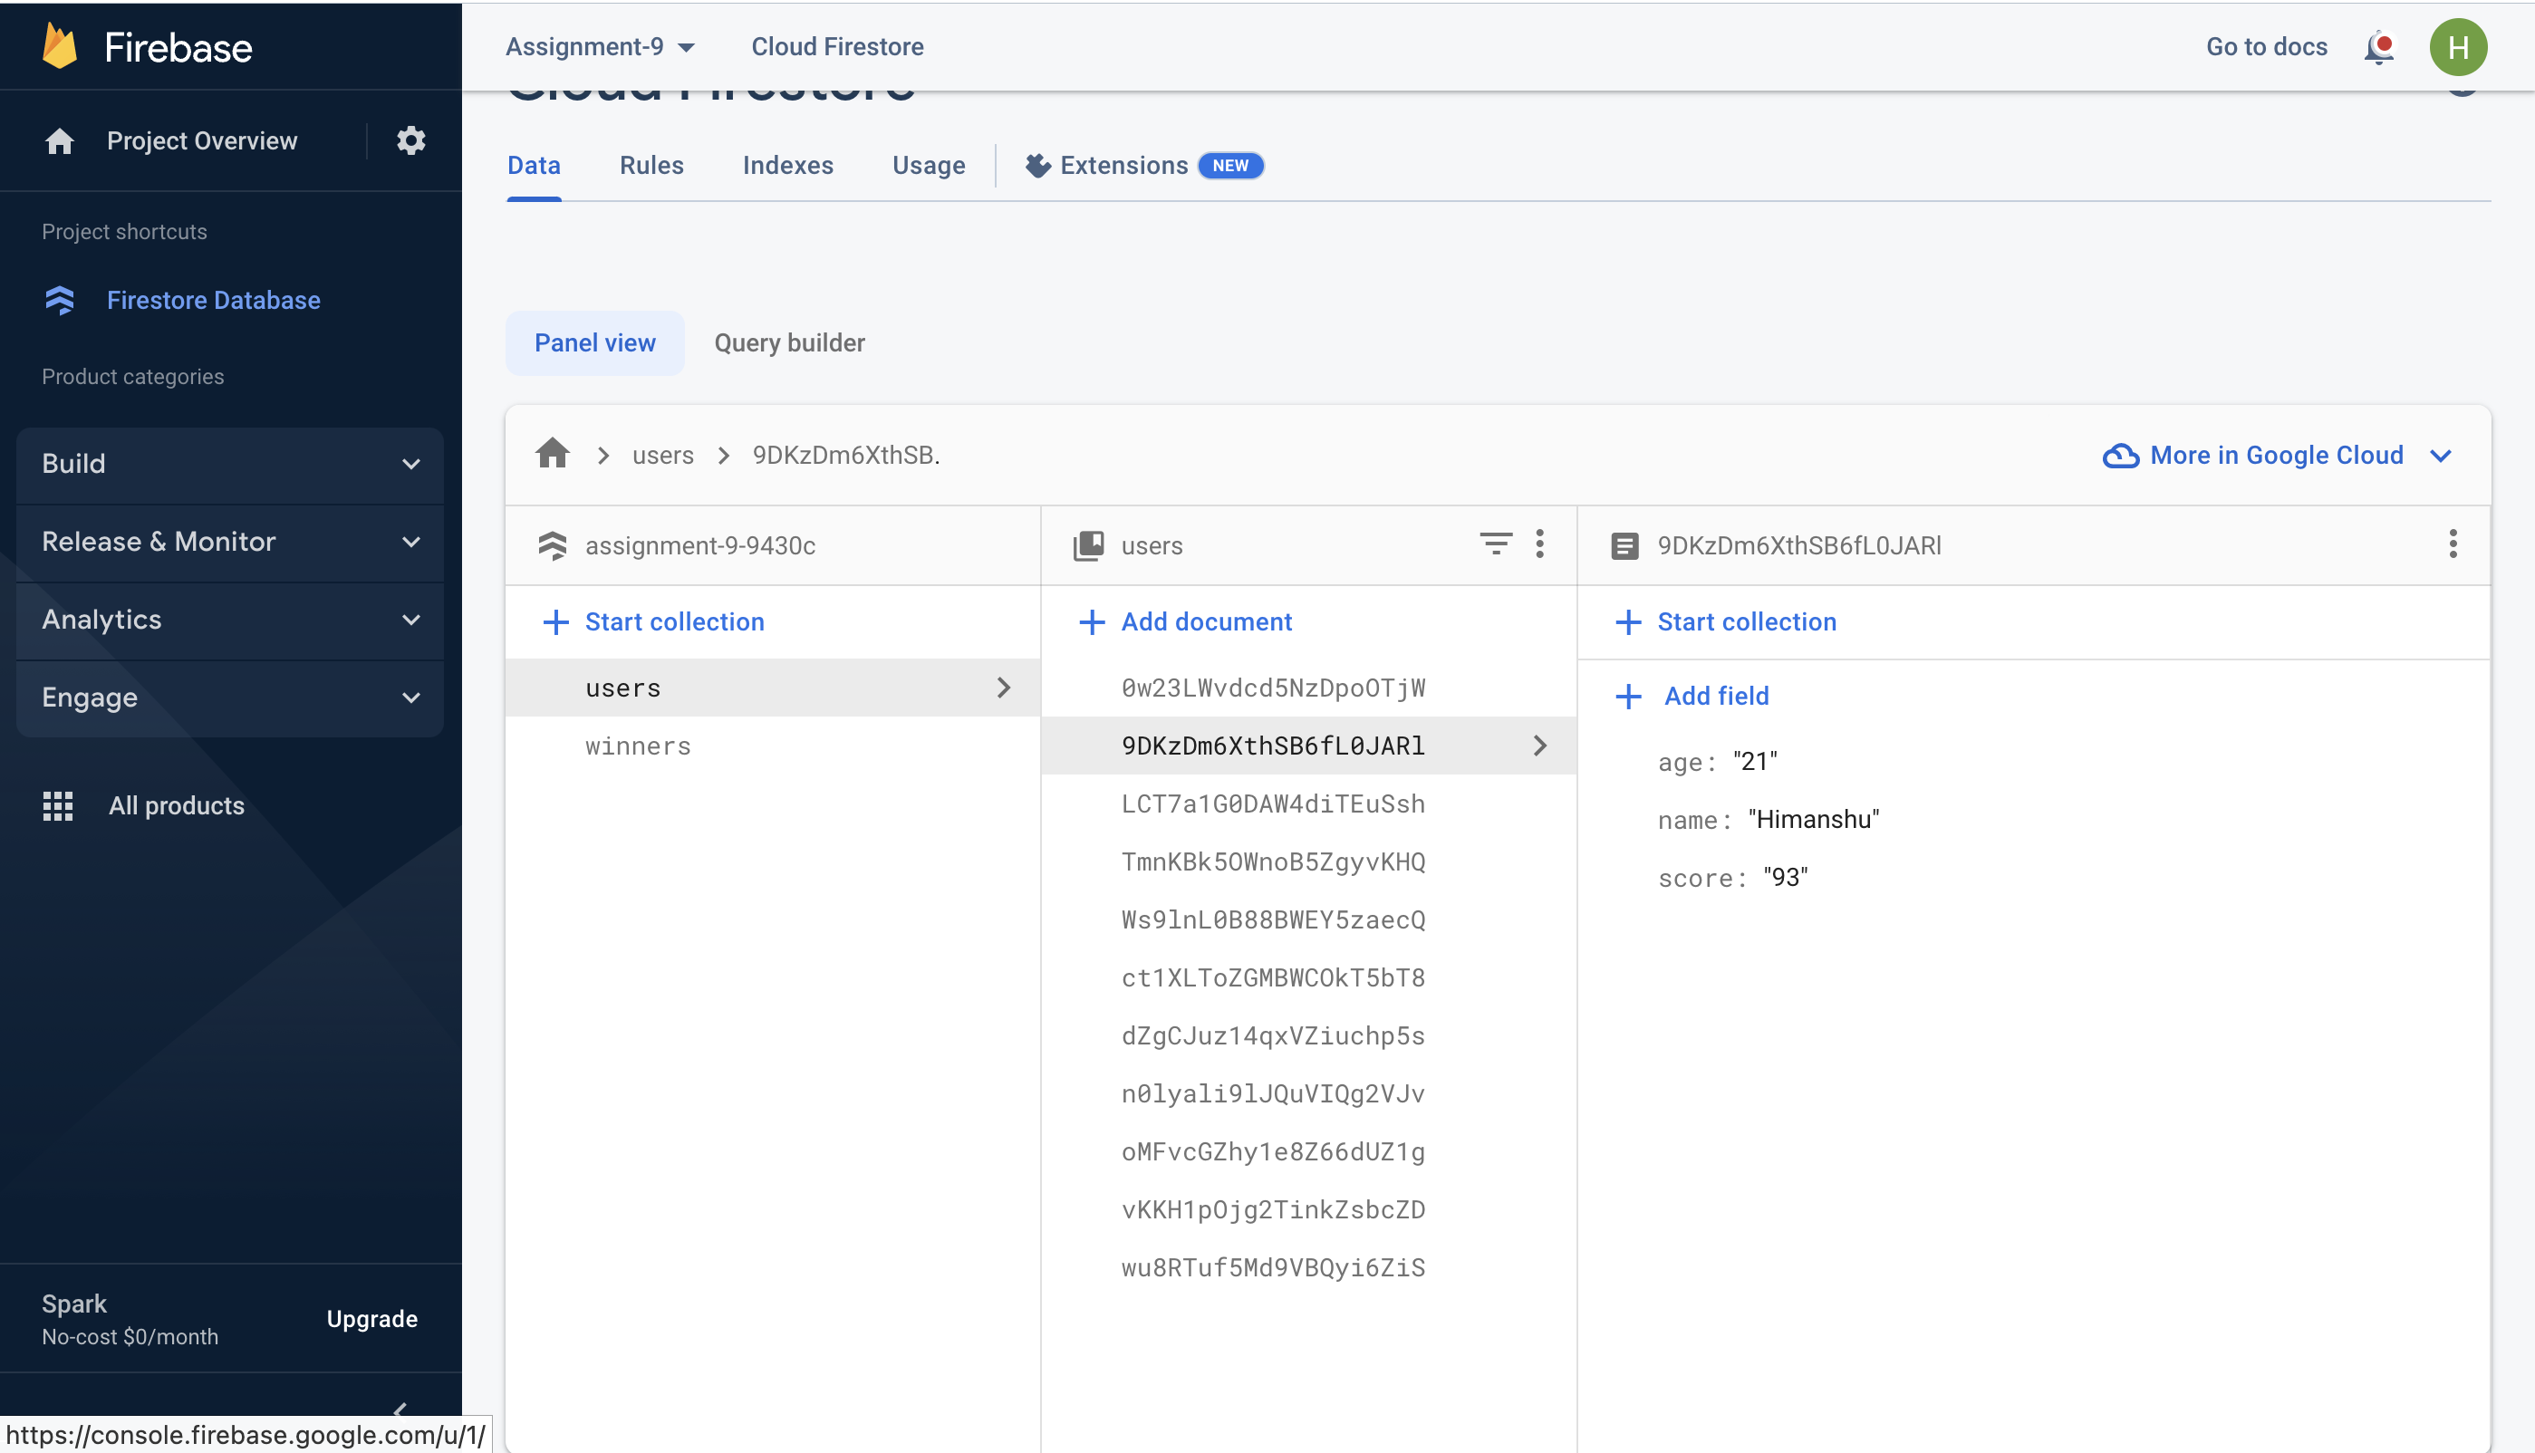Click Go to docs link
Image resolution: width=2535 pixels, height=1453 pixels.
(2266, 47)
